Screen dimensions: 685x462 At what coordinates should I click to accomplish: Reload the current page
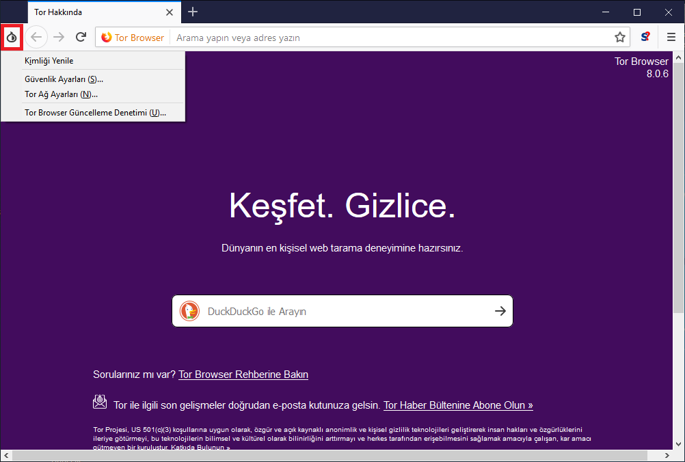(81, 38)
